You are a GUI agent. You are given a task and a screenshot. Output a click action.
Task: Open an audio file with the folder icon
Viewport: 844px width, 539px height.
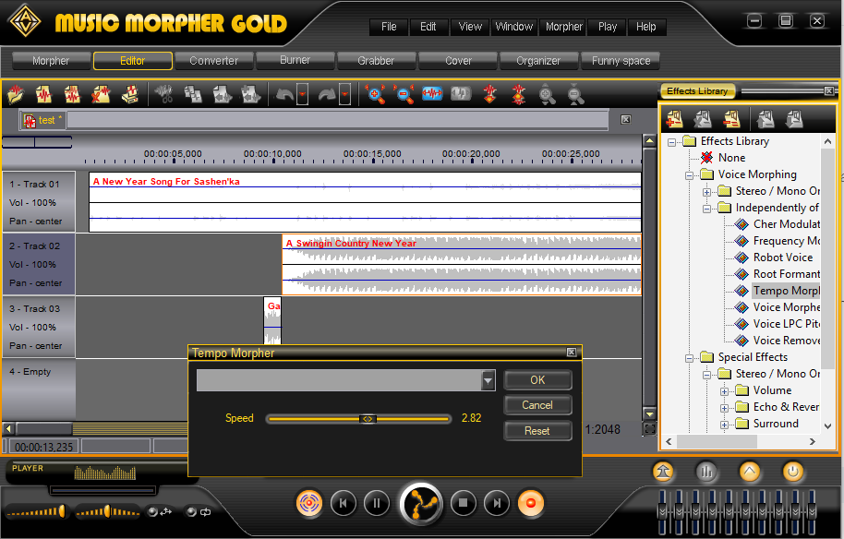click(x=16, y=95)
